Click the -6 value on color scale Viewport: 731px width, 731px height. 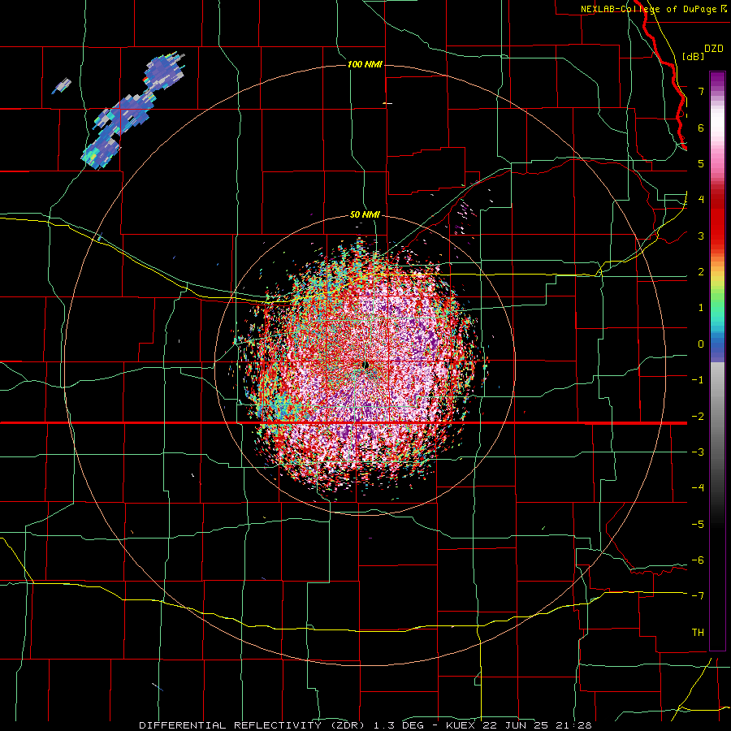[x=698, y=560]
